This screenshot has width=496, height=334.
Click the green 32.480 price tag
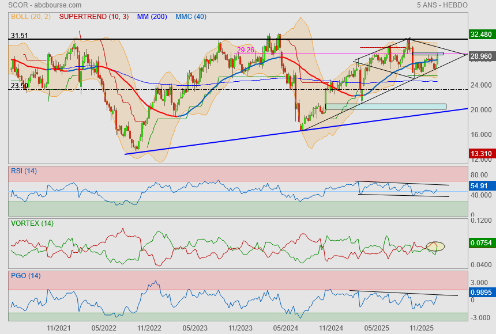tap(480, 34)
